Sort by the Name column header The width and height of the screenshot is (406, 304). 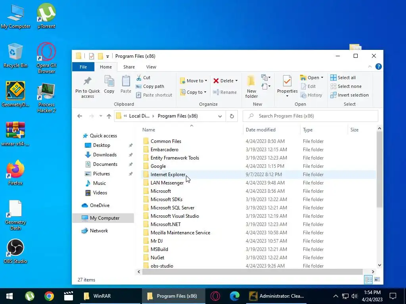192,130
